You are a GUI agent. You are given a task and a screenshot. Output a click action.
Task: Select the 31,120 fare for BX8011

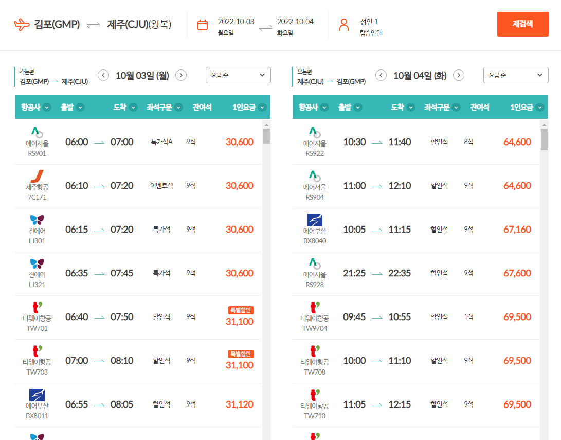click(239, 404)
